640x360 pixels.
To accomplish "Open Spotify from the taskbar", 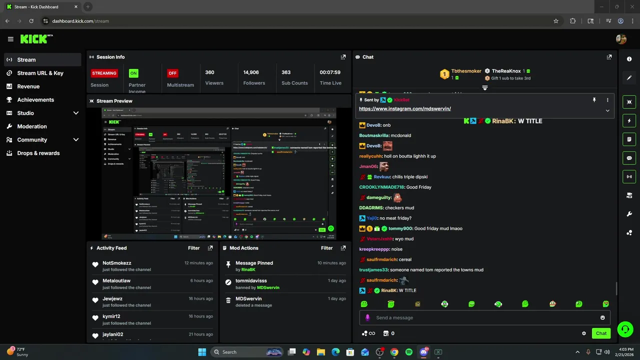I will [409, 352].
